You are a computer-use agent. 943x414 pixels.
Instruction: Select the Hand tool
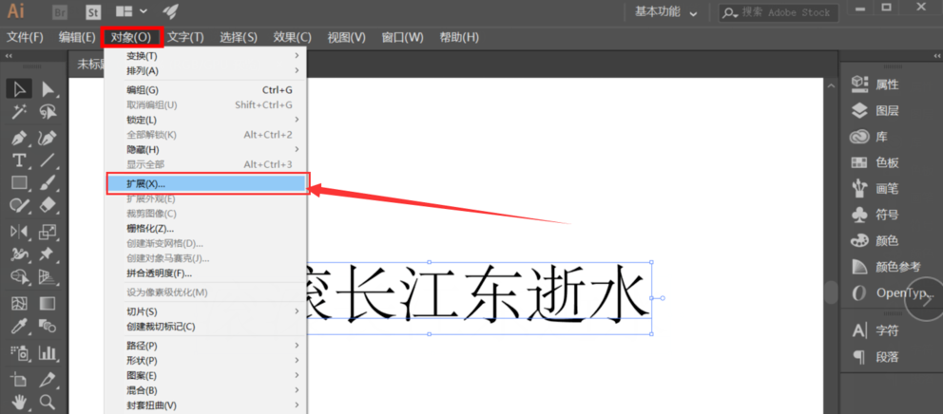point(19,402)
